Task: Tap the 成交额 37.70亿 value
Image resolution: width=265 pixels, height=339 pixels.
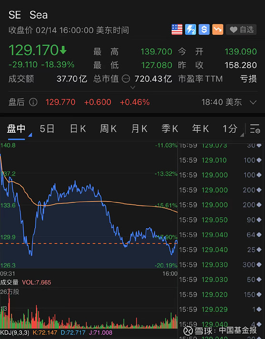Action: point(72,79)
